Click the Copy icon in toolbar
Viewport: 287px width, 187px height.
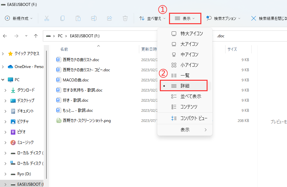tap(62, 18)
